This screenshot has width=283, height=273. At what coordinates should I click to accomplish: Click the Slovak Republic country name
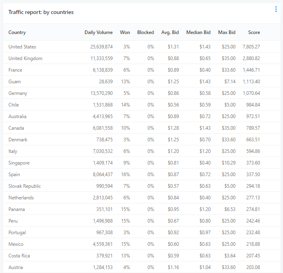tap(25, 186)
